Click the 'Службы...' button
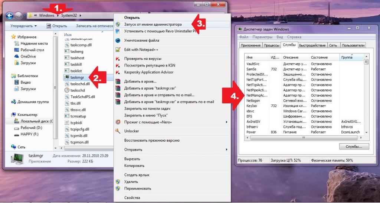Image resolution: width=380 pixels, height=203 pixels. tap(354, 146)
